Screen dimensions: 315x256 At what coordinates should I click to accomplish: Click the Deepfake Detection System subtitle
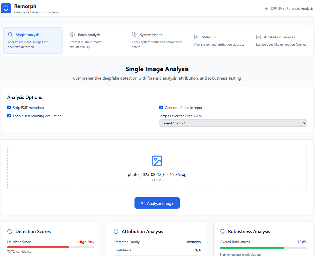[36, 12]
